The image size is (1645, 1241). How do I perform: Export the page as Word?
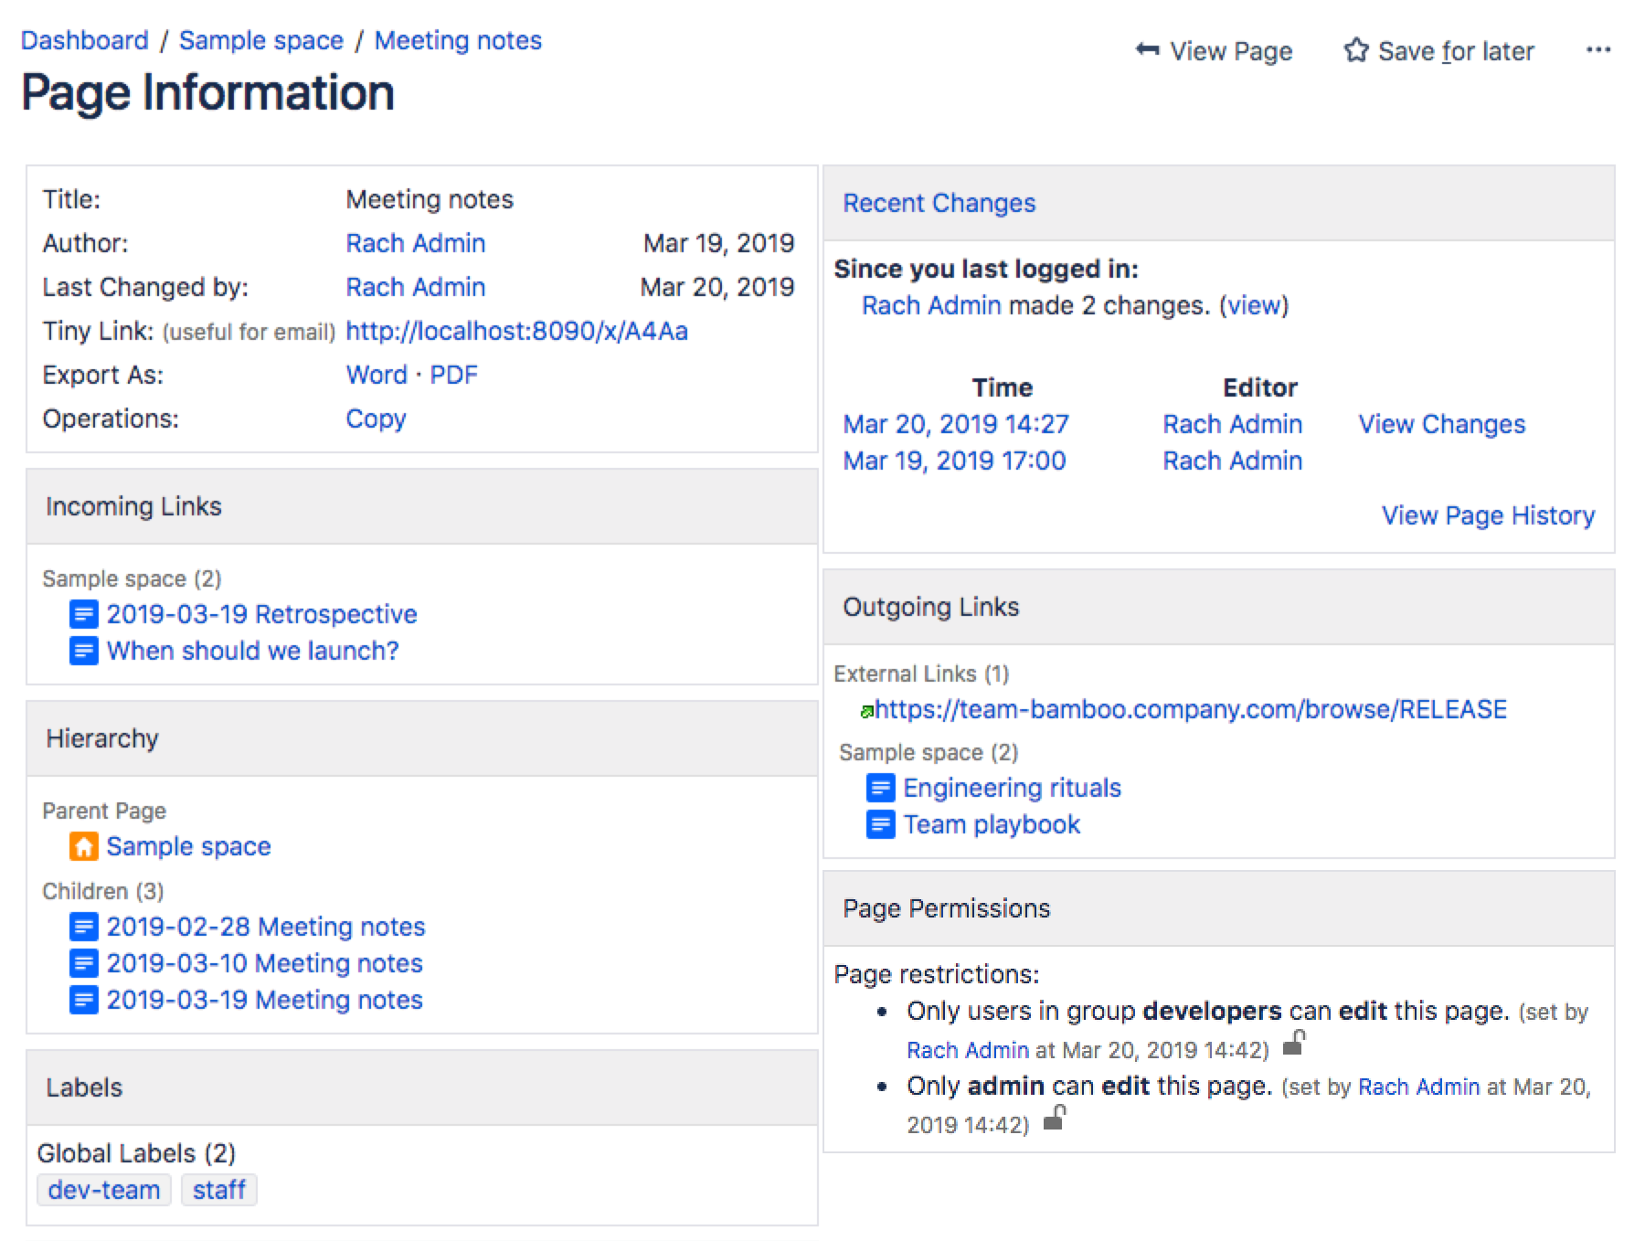tap(376, 375)
